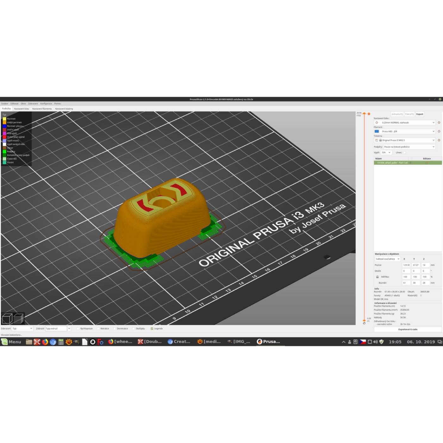This screenshot has width=443, height=443.
Task: Select the Expert mode button
Action: [x=420, y=114]
